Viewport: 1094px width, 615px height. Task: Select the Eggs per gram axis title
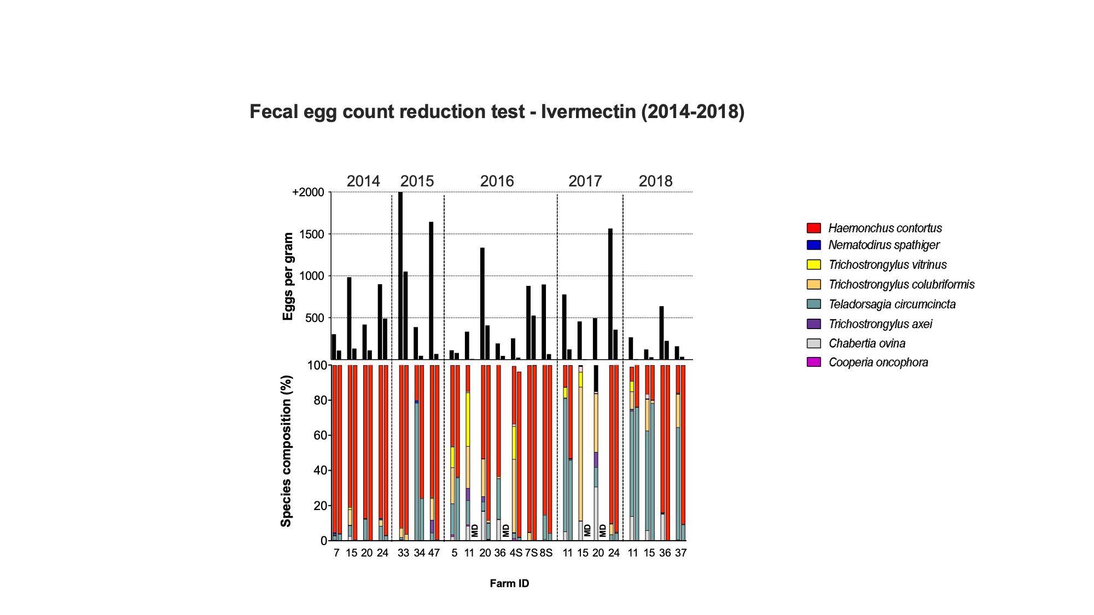click(288, 277)
